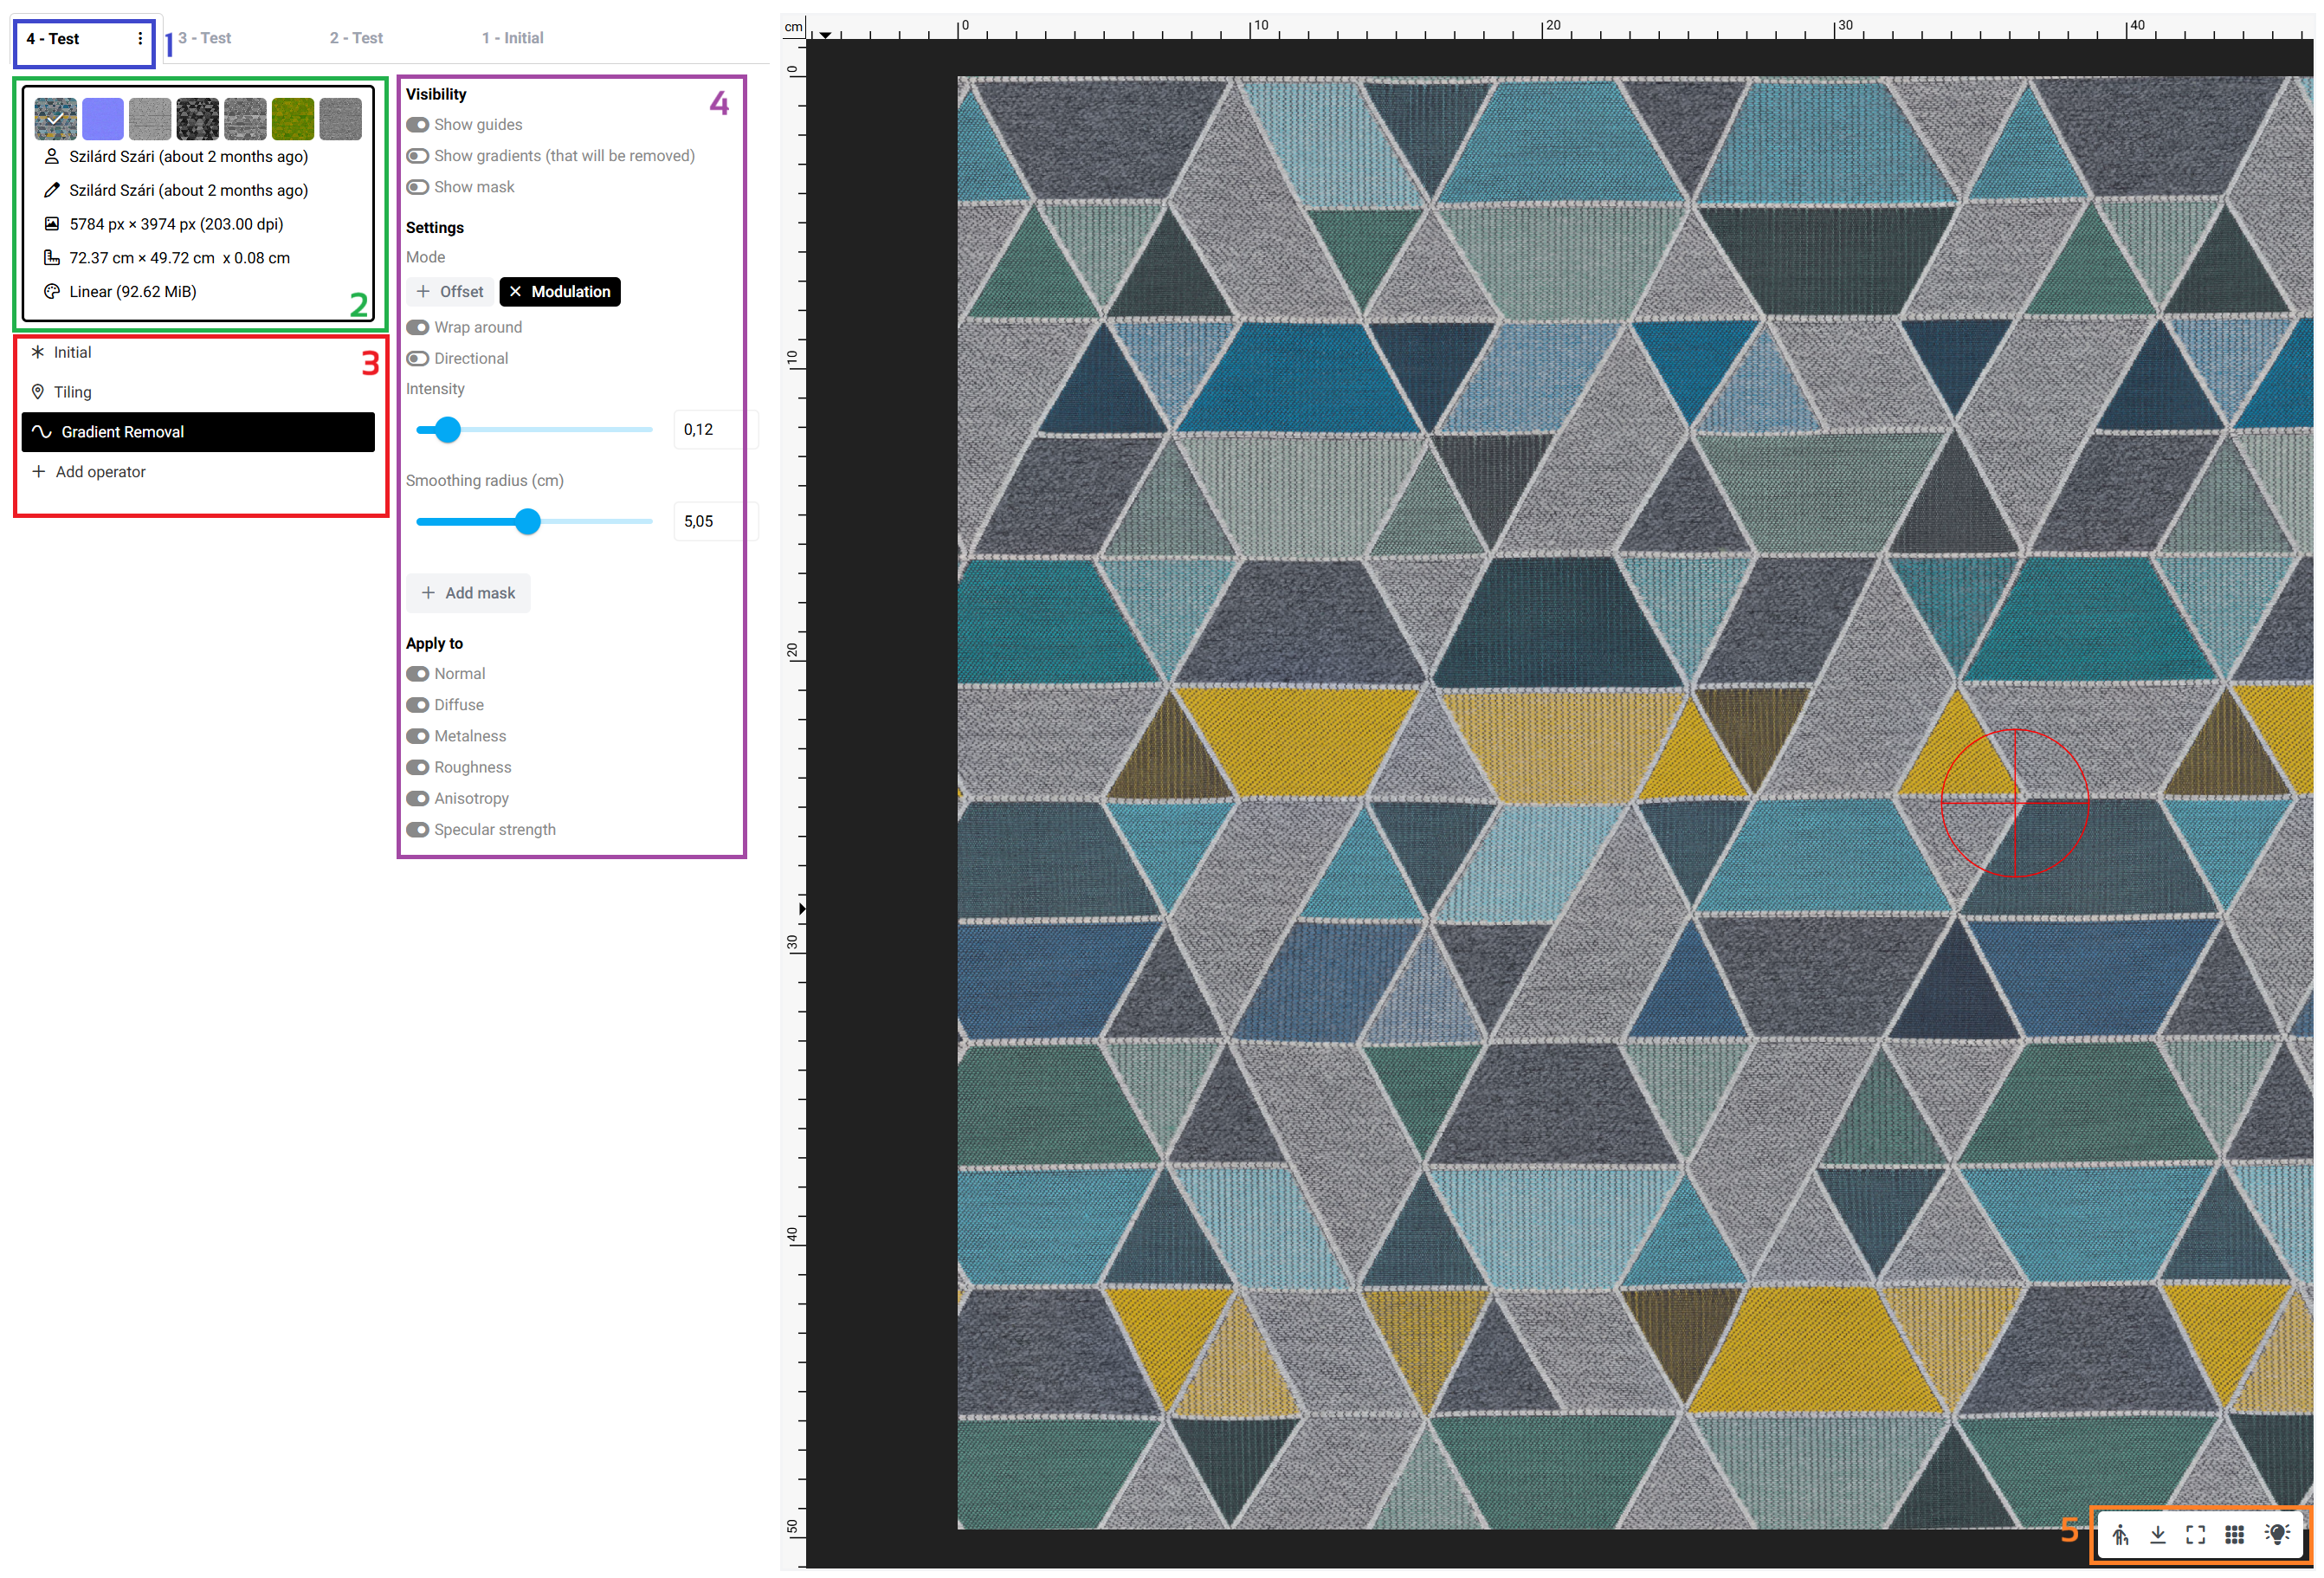
Task: Click the download icon in viewer toolbar
Action: point(2157,1534)
